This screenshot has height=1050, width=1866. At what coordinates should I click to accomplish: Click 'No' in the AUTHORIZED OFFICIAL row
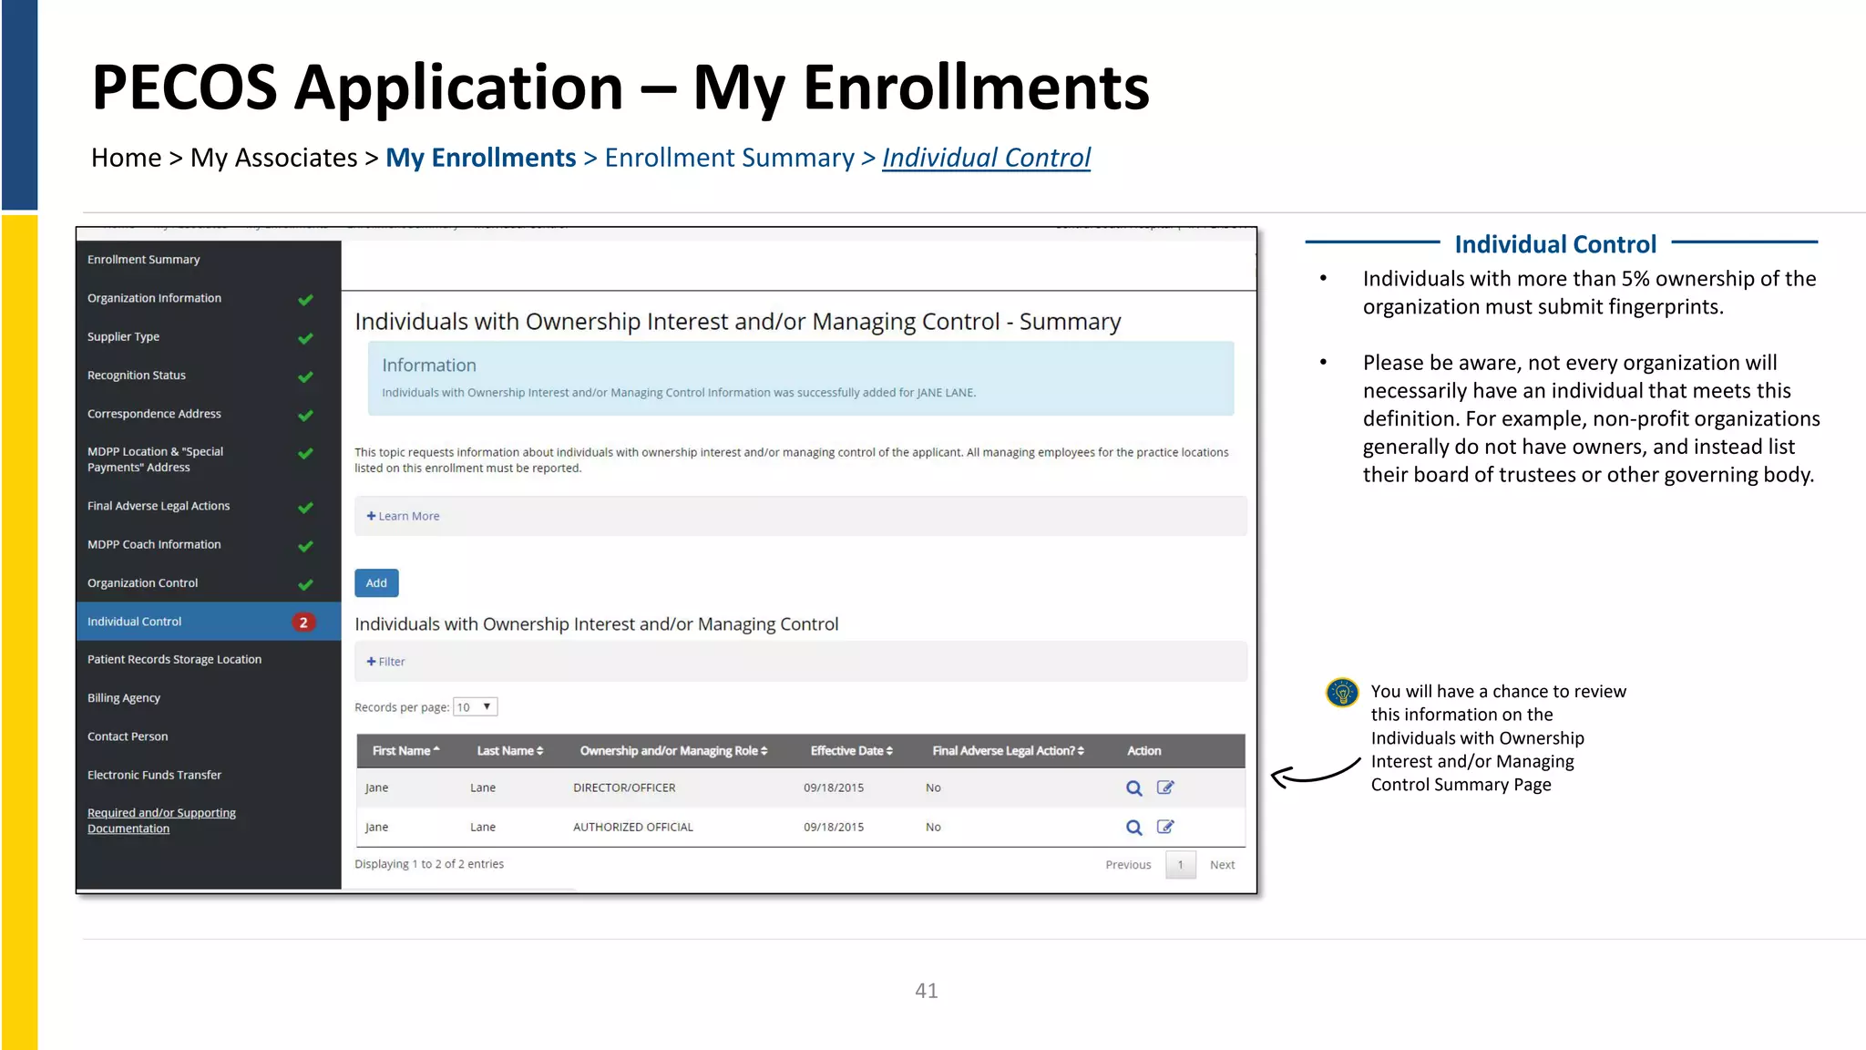(933, 828)
